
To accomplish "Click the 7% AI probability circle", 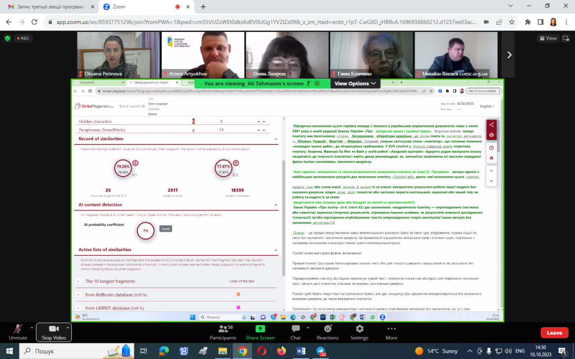I will (146, 231).
